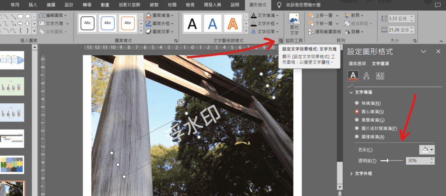The width and height of the screenshot is (446, 196).
Task: Click the 透明度 transparency slider
Action: [x=392, y=161]
